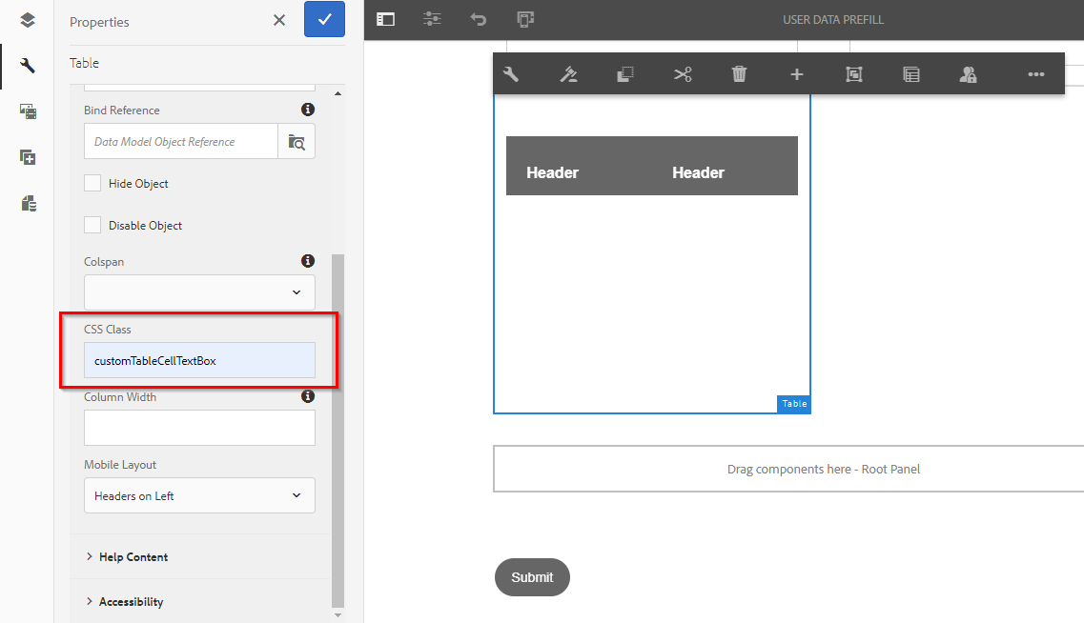
Task: Open the device emulator preview icon
Action: [x=525, y=19]
